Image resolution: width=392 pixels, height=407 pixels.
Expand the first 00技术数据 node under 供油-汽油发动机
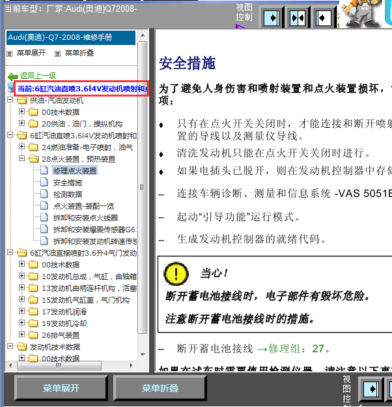point(21,112)
